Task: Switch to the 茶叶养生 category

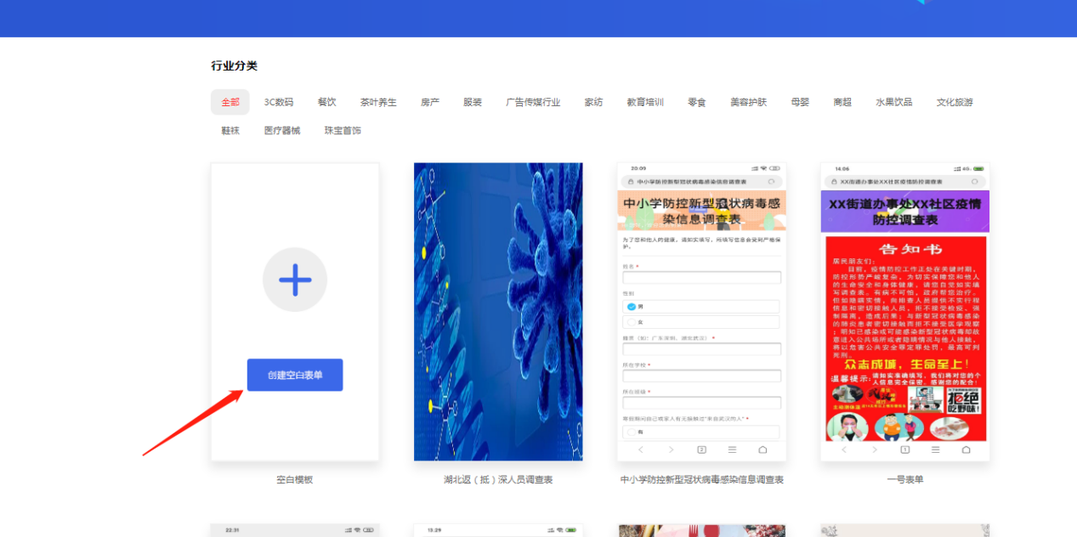Action: tap(378, 102)
